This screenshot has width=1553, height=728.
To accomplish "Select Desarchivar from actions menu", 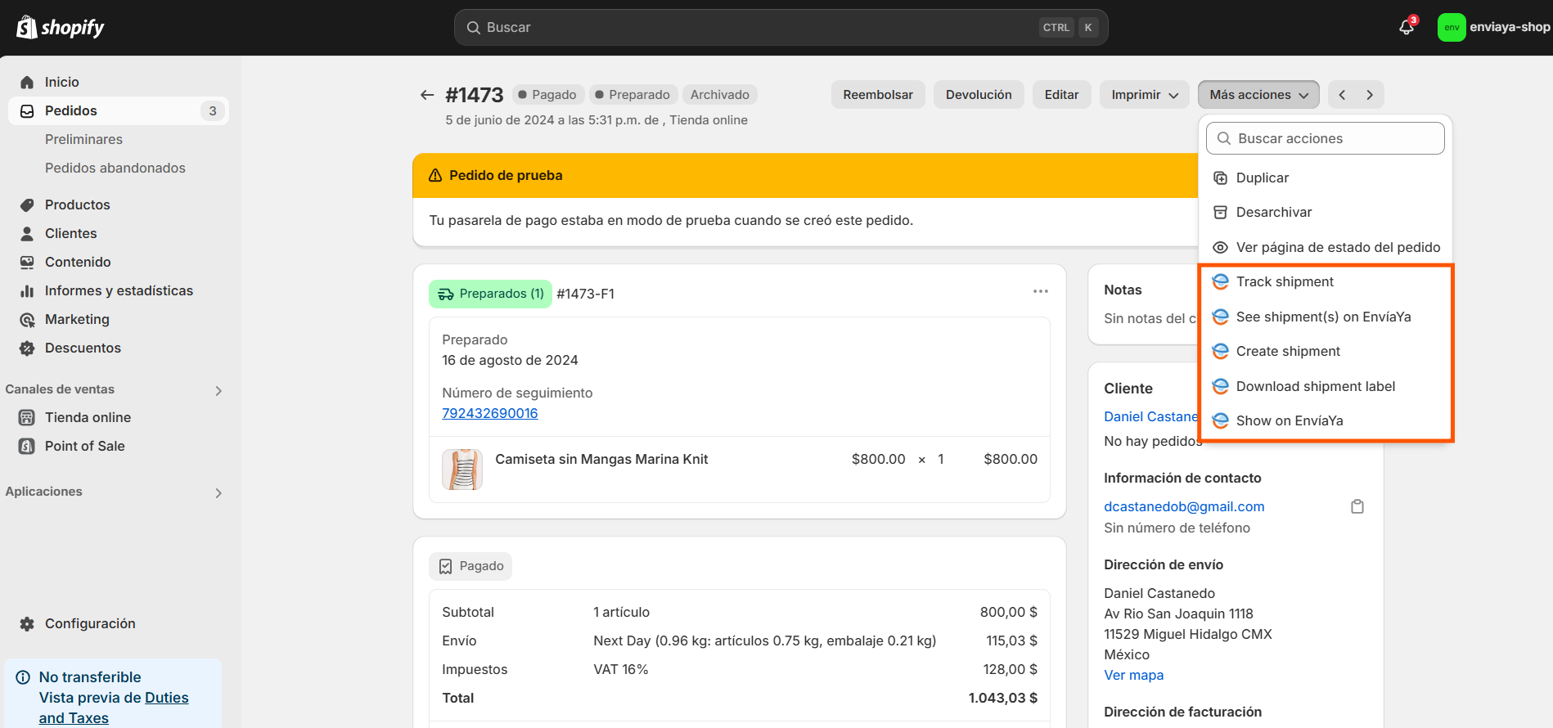I will pyautogui.click(x=1325, y=212).
